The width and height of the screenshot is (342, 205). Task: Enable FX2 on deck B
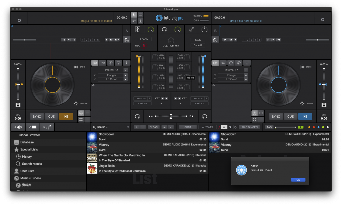point(223,63)
